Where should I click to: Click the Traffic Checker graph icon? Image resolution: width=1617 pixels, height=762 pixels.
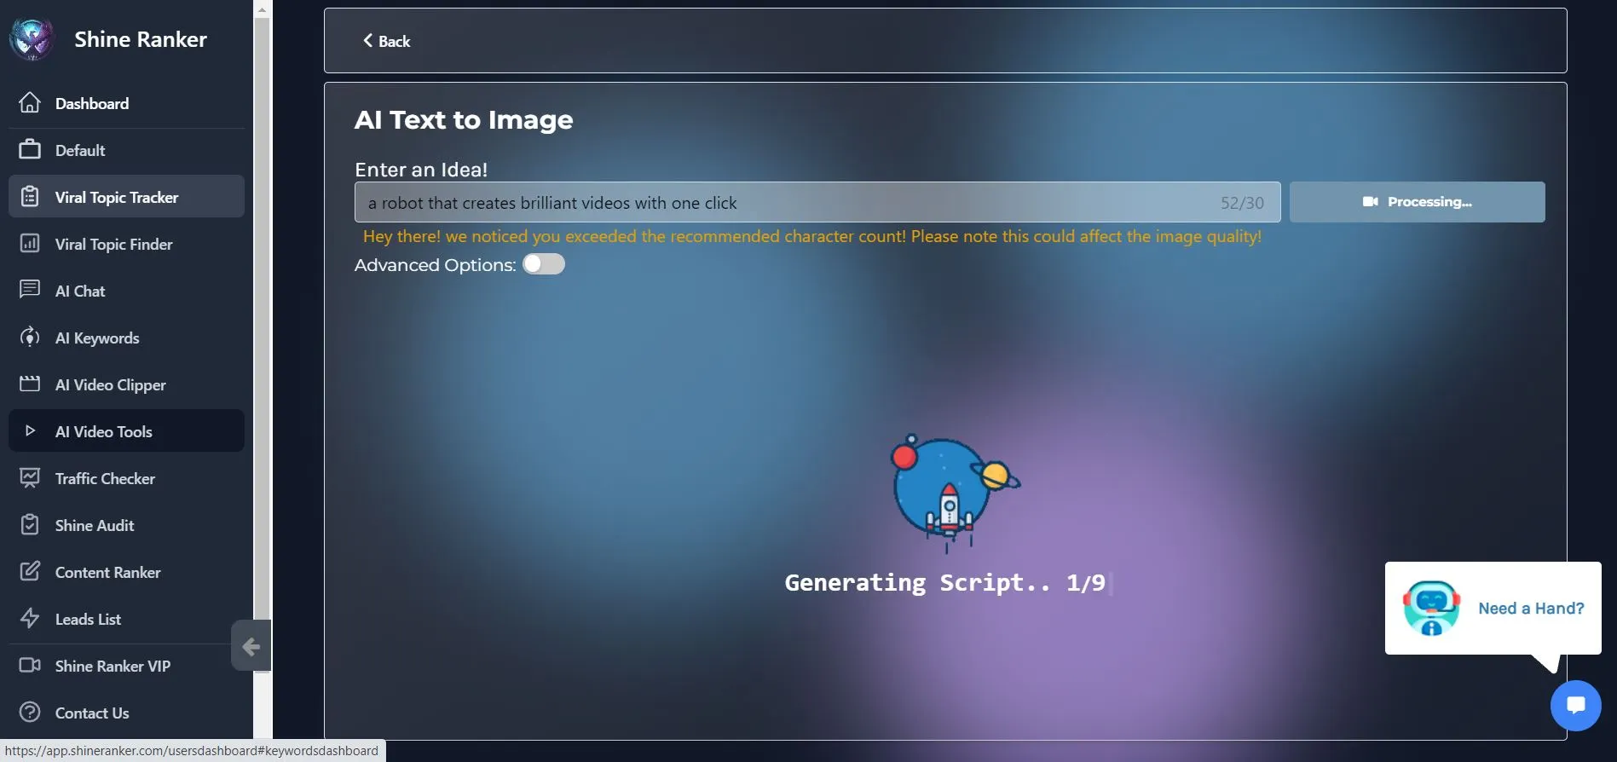point(30,478)
